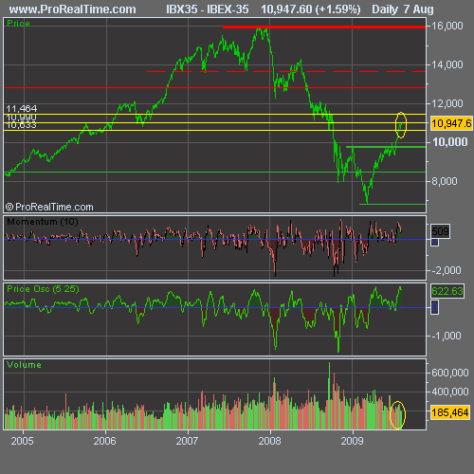The width and height of the screenshot is (474, 474).
Task: Select the Price panel label
Action: (18, 24)
